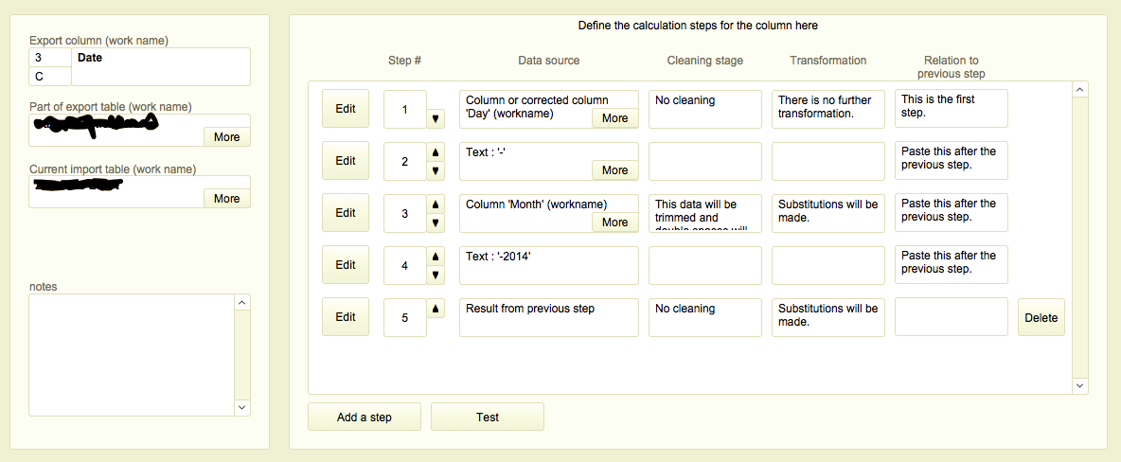
Task: Open More for Part of export table
Action: click(x=226, y=136)
